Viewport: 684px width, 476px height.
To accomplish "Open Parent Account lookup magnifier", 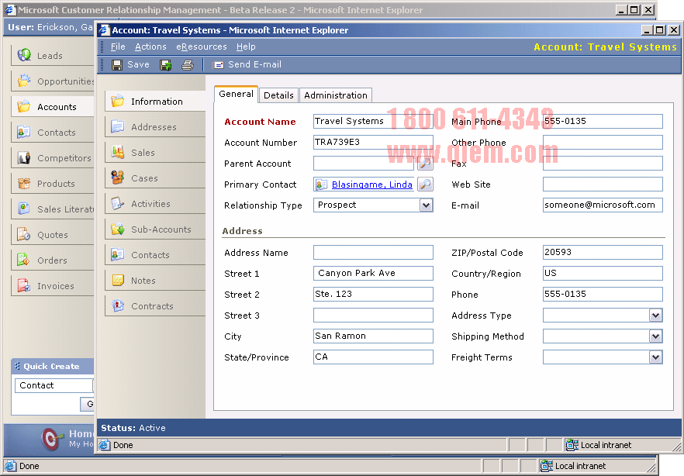I will tap(425, 164).
